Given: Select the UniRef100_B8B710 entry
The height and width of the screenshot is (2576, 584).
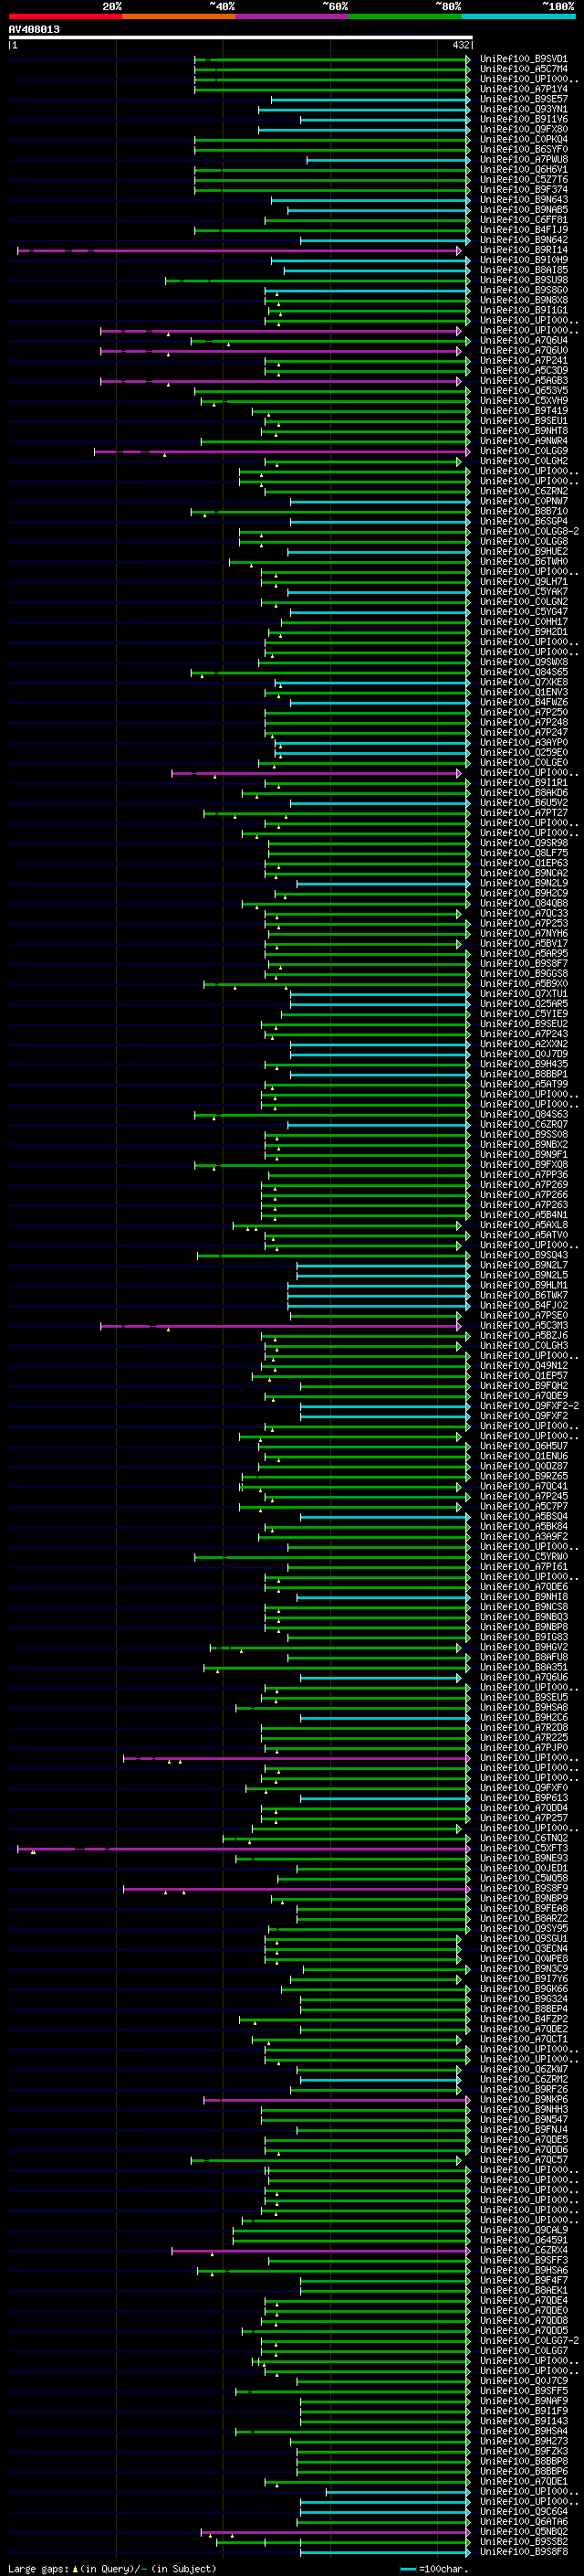Looking at the screenshot, I should [523, 511].
